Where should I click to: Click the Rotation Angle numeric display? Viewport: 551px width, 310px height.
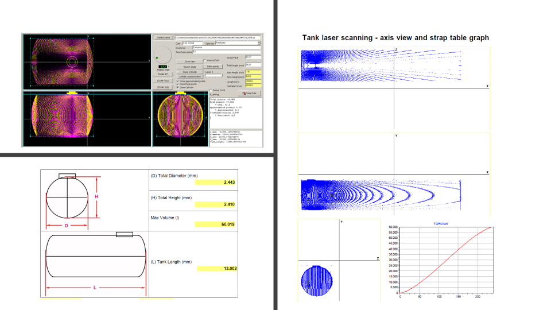(162, 67)
